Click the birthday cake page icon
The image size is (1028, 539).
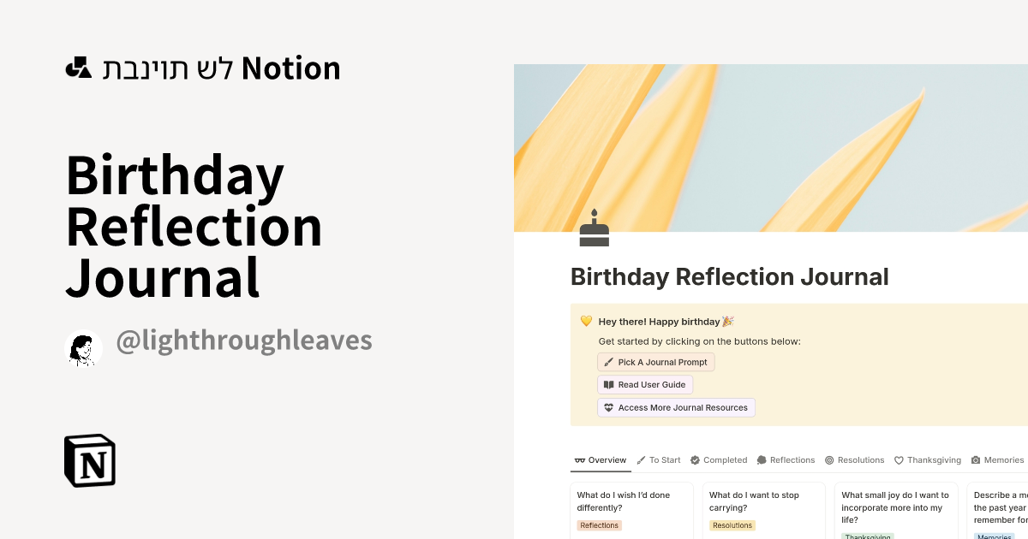point(595,227)
